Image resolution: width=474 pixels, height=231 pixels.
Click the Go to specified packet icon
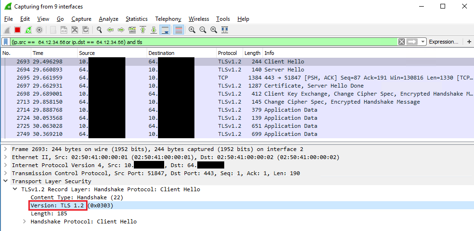(x=132, y=30)
